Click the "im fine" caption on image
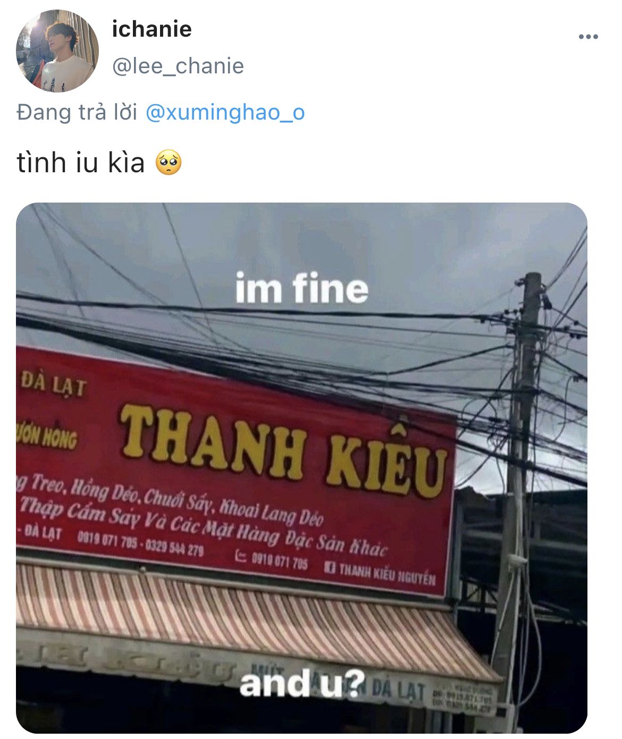Image resolution: width=622 pixels, height=739 pixels. click(x=301, y=288)
